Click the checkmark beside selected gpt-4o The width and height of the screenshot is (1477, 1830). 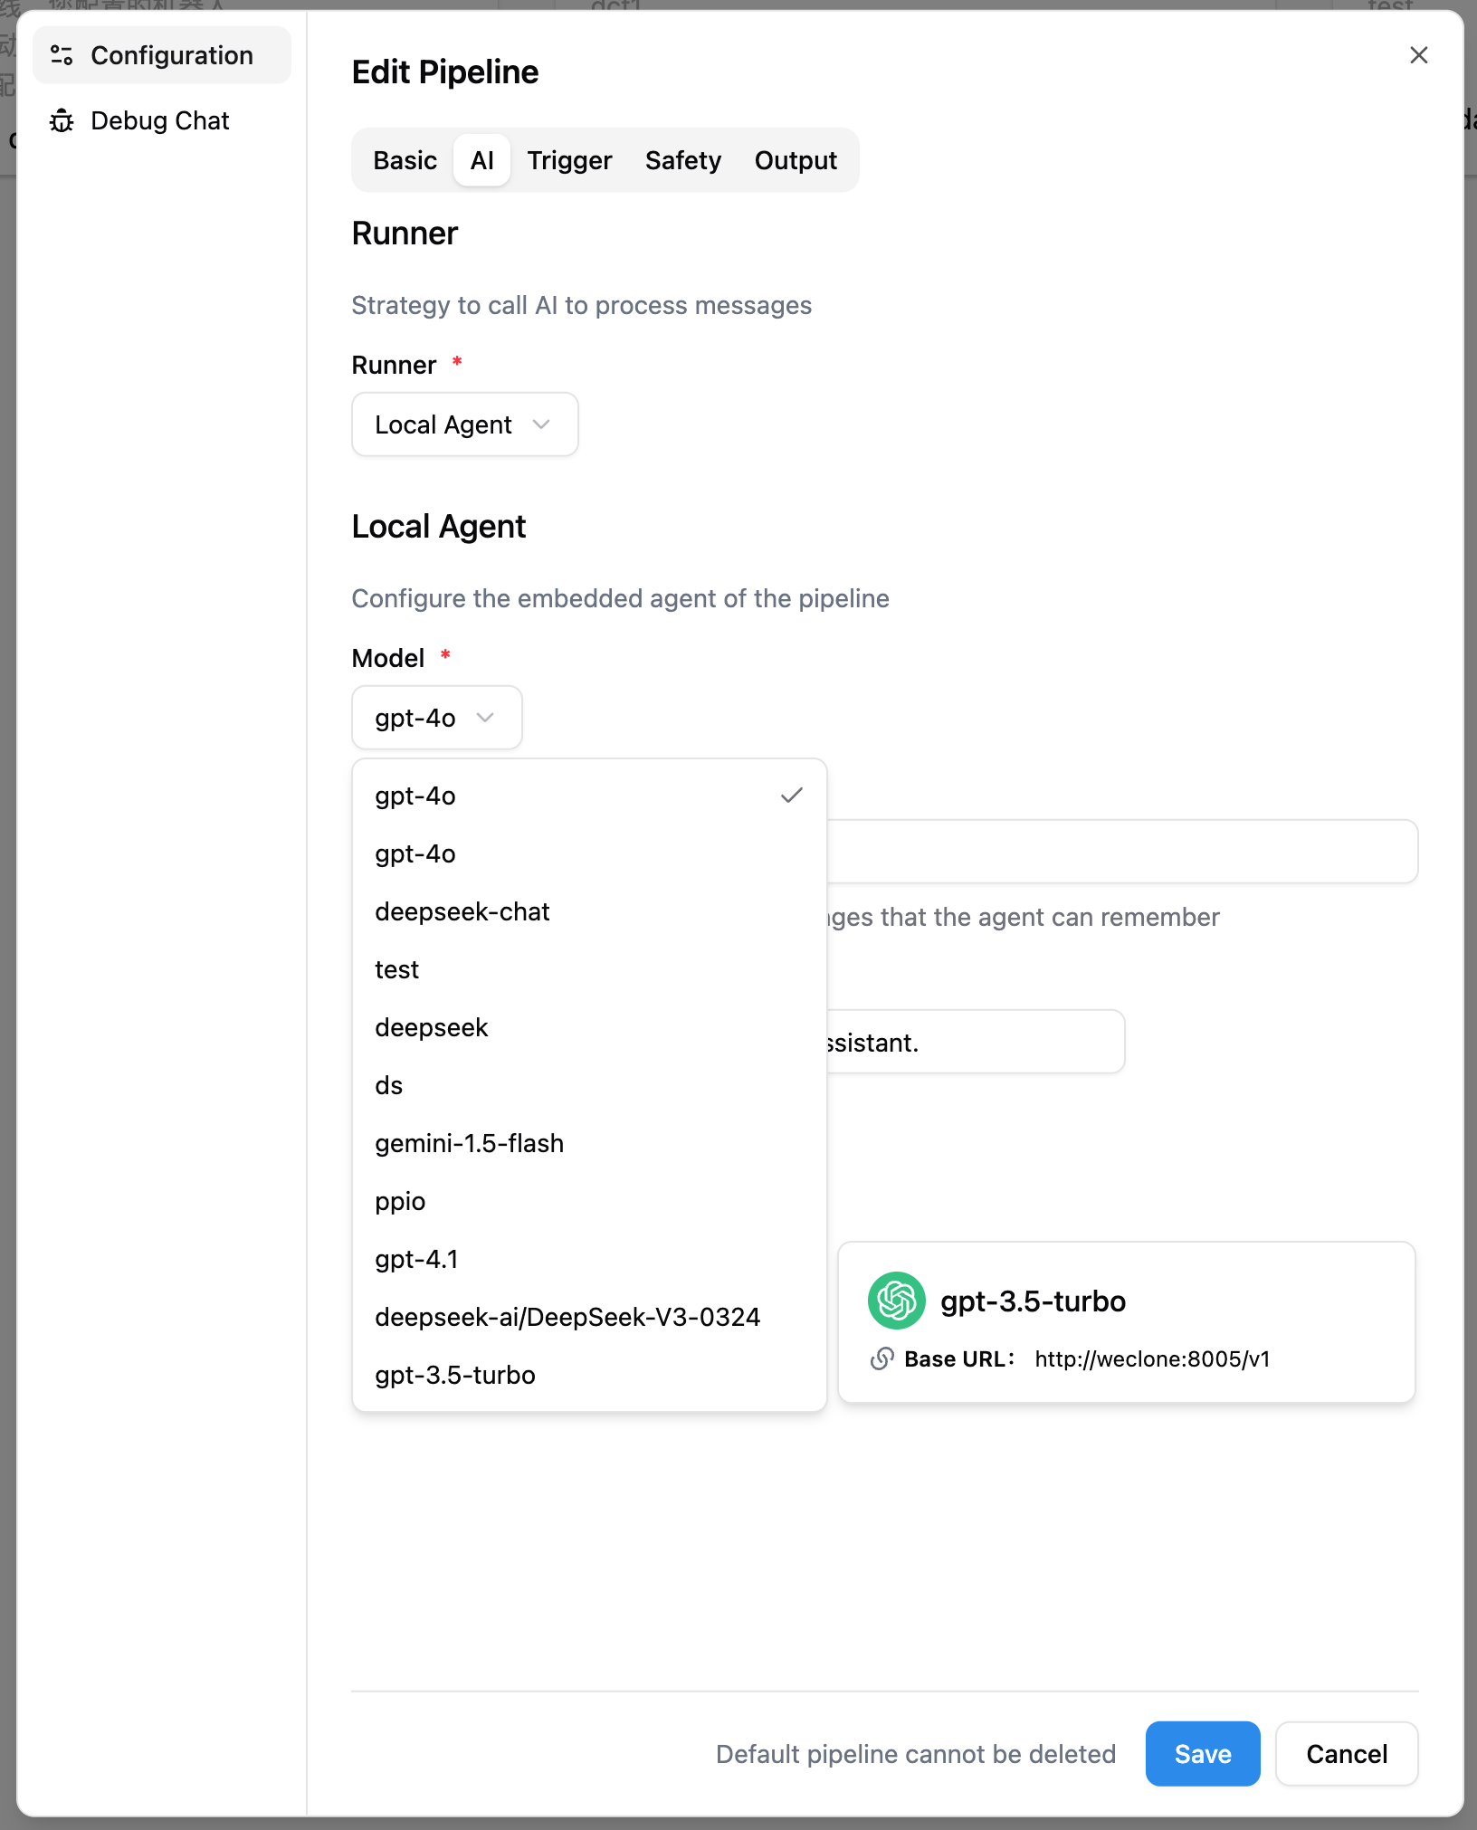[x=791, y=796]
